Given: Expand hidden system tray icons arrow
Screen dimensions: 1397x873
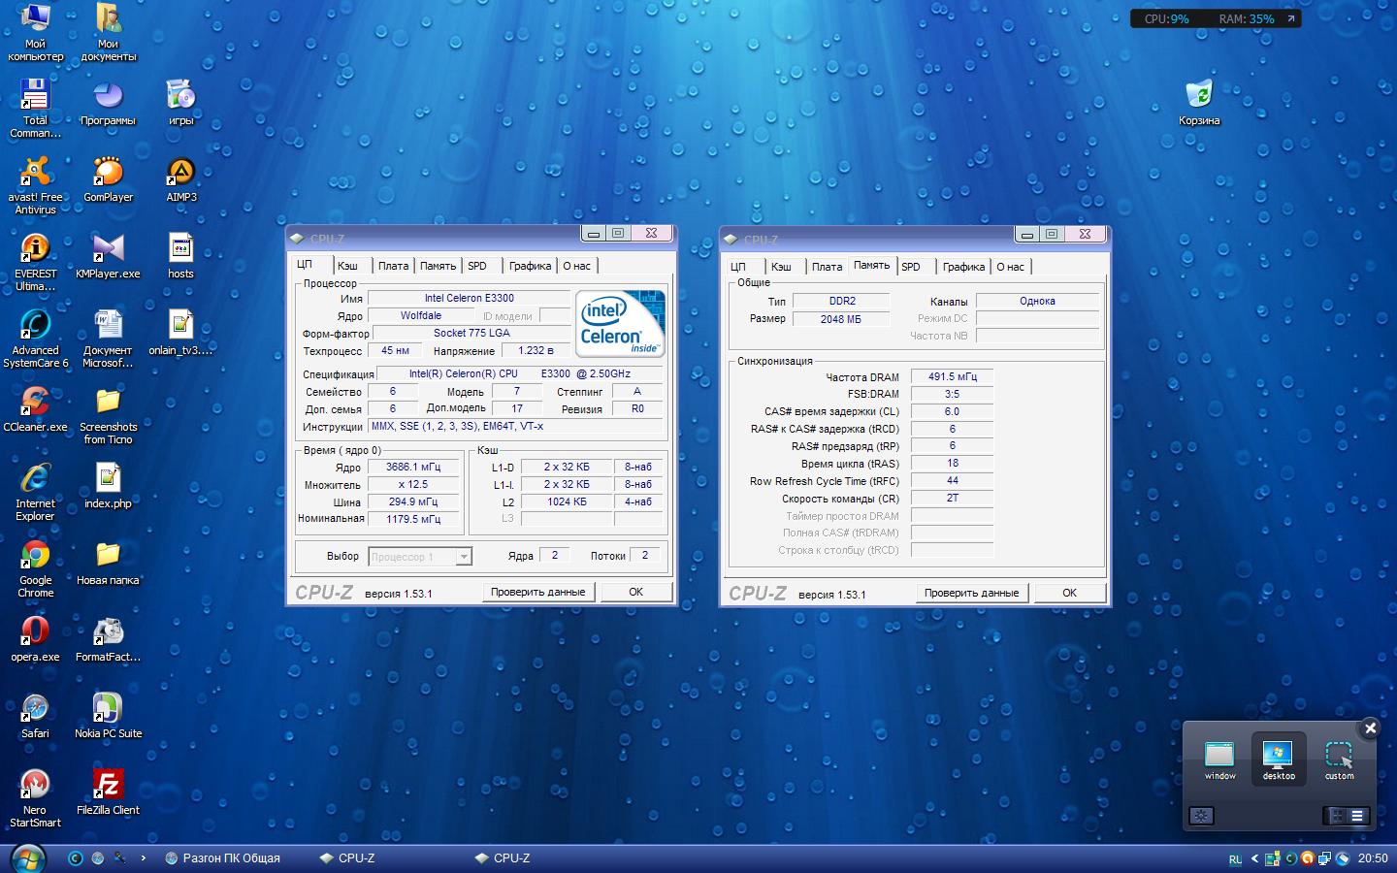Looking at the screenshot, I should click(1254, 858).
